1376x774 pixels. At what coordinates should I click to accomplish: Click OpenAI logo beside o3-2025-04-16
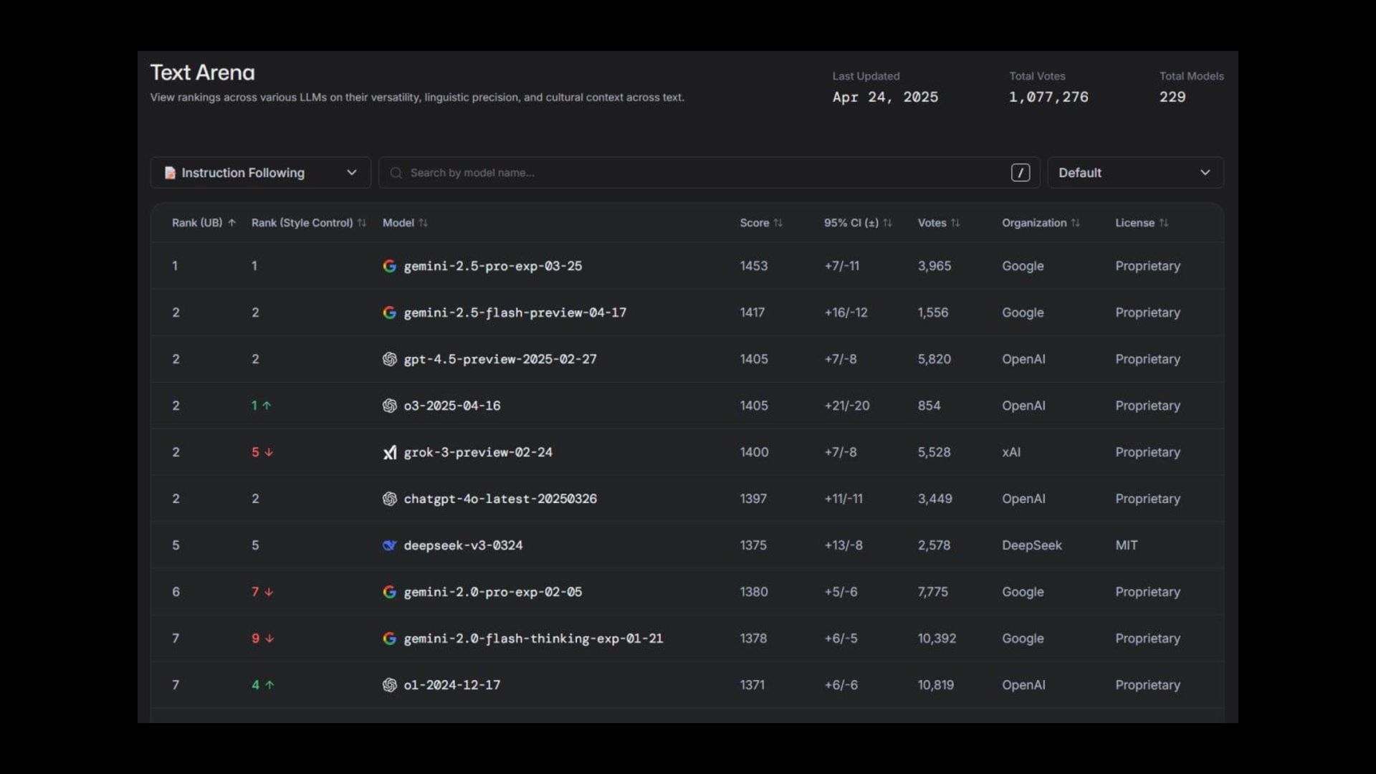389,406
